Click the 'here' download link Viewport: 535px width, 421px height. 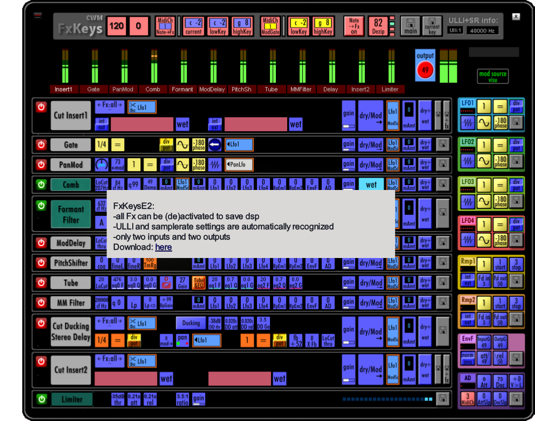[x=164, y=247]
